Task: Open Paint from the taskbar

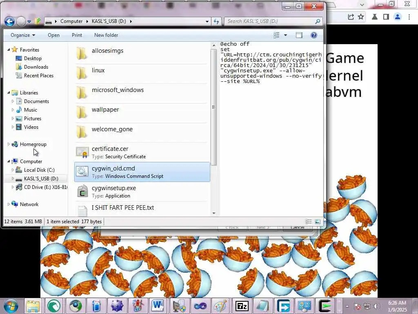Action: 220,306
